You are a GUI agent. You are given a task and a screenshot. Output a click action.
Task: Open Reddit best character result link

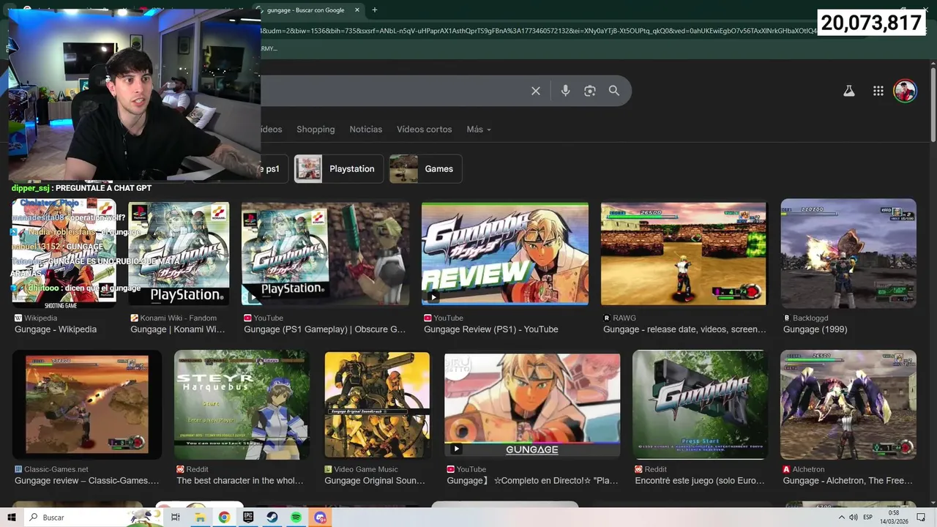coord(240,481)
